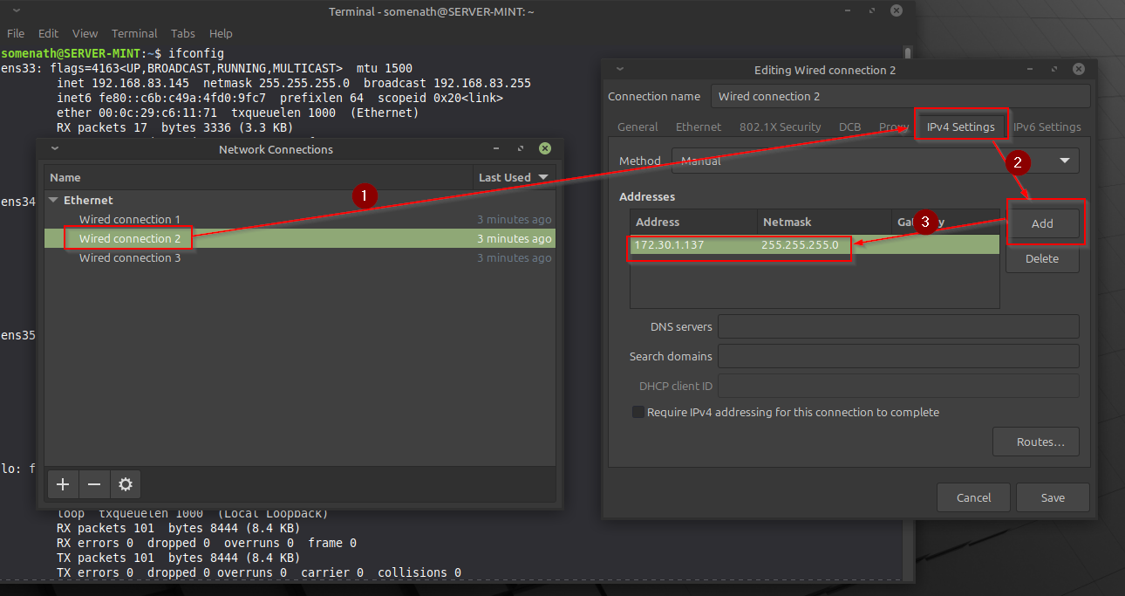Open the terminal window menu arrow
The width and height of the screenshot is (1125, 596).
(16, 11)
